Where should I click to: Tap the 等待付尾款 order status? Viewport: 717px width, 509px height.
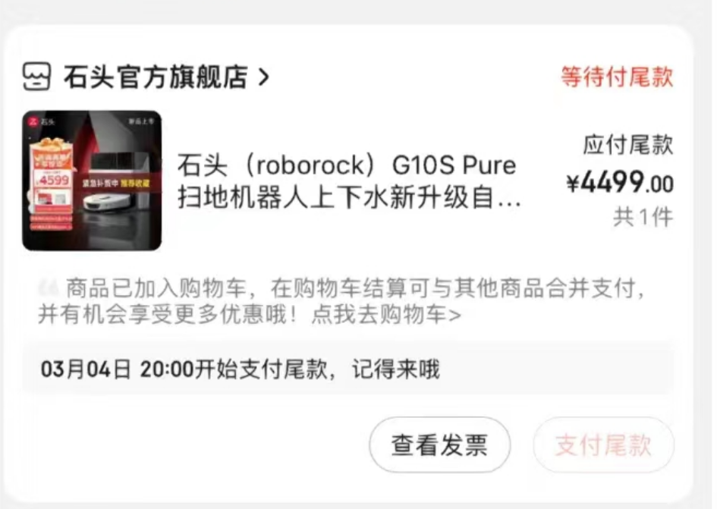coord(617,77)
